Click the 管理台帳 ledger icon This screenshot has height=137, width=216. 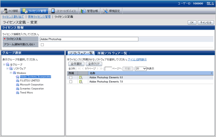(83, 11)
